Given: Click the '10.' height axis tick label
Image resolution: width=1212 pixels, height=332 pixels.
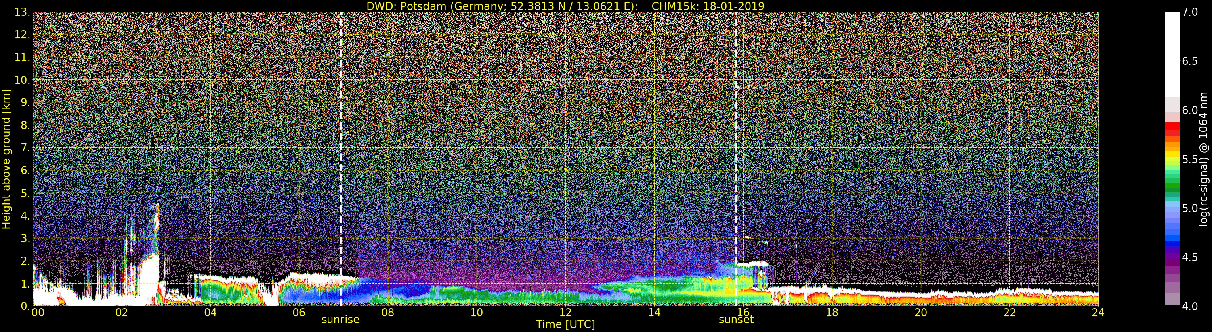Looking at the screenshot, I should tap(22, 80).
